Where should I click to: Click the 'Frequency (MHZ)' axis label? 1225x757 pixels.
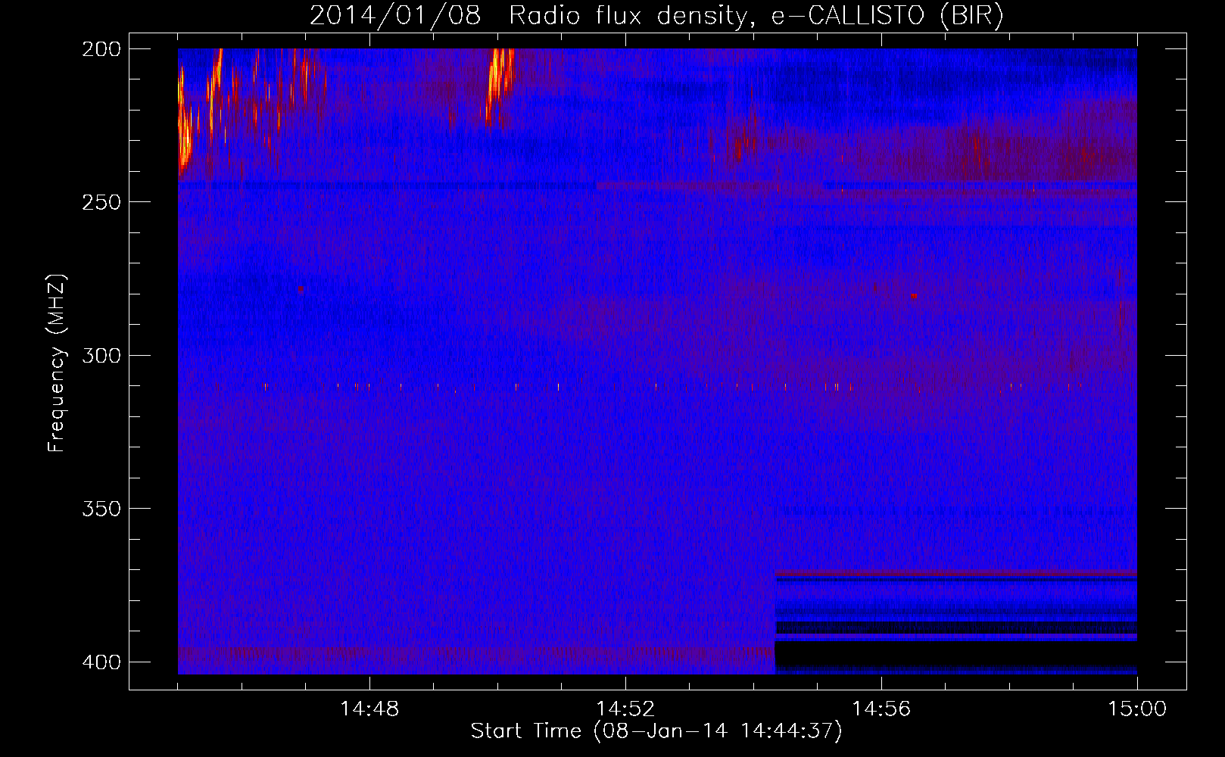57,363
